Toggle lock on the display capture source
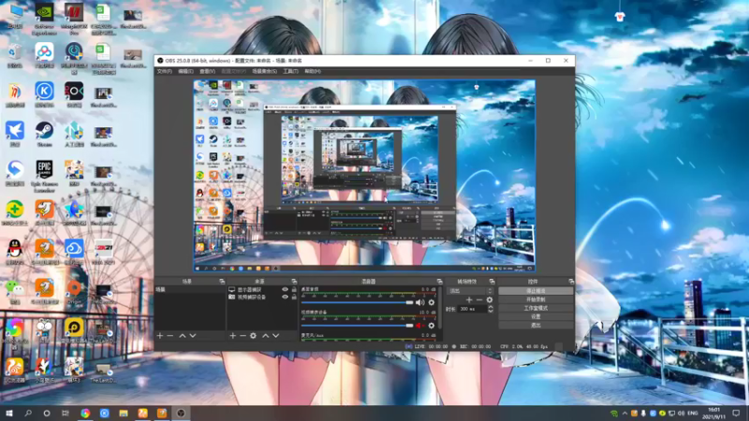Viewport: 749px width, 421px height. point(294,289)
